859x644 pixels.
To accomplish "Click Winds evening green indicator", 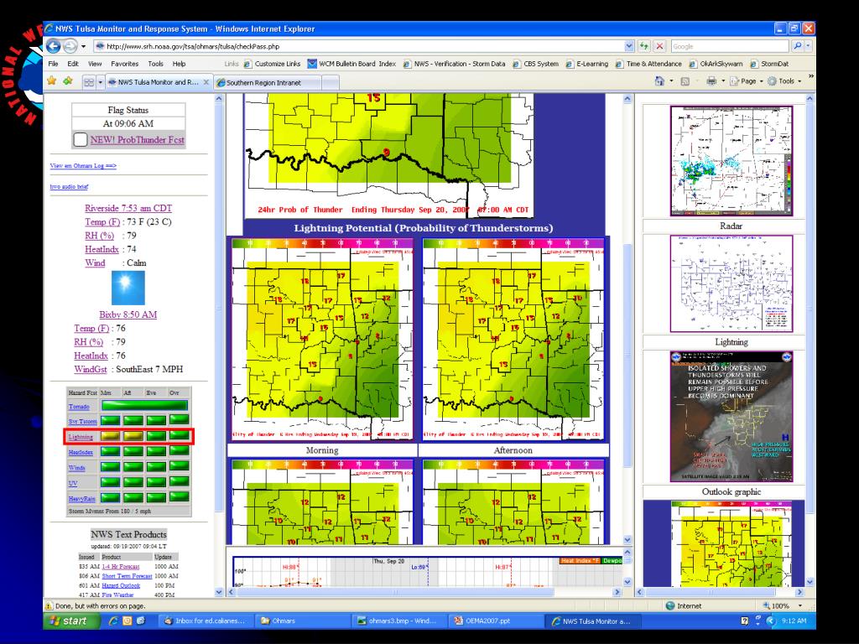I will (x=156, y=466).
